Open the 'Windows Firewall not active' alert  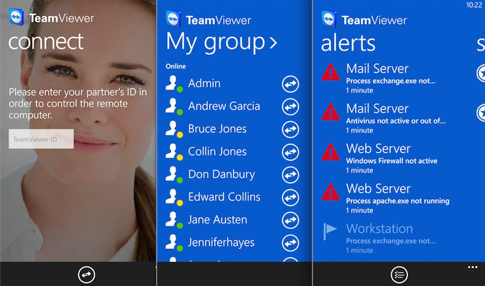click(x=391, y=161)
